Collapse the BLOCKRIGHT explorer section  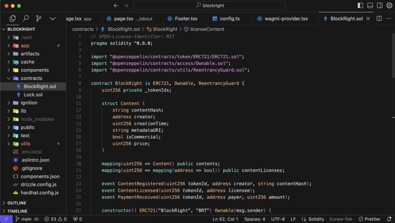(33, 29)
